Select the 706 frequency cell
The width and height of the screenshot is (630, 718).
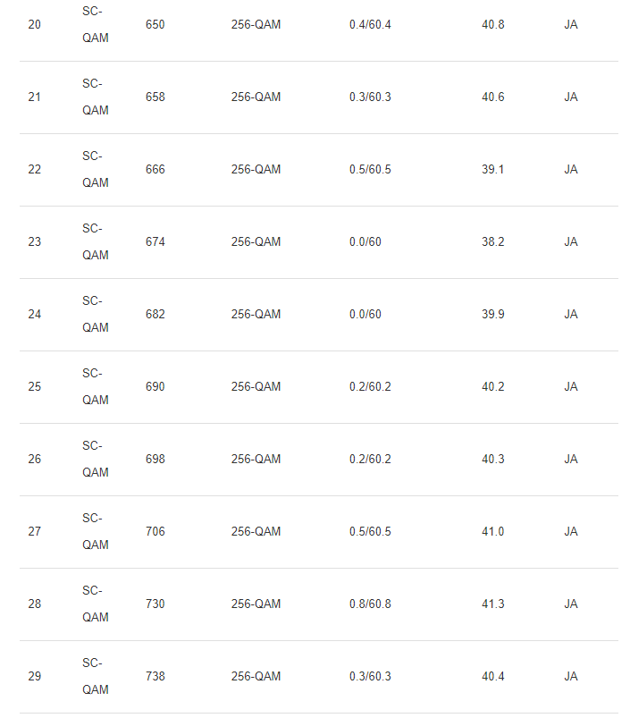(155, 531)
